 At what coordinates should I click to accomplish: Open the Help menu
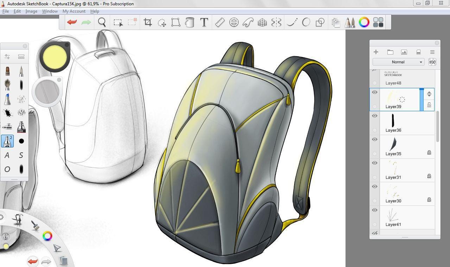95,11
